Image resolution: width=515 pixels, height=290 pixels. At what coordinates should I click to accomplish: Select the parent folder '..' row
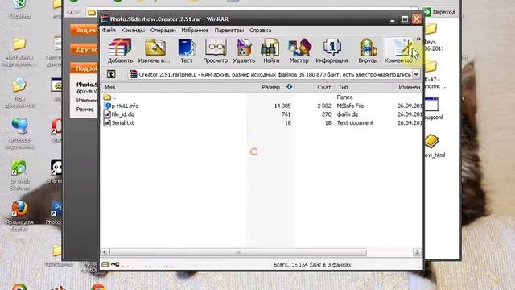point(109,97)
